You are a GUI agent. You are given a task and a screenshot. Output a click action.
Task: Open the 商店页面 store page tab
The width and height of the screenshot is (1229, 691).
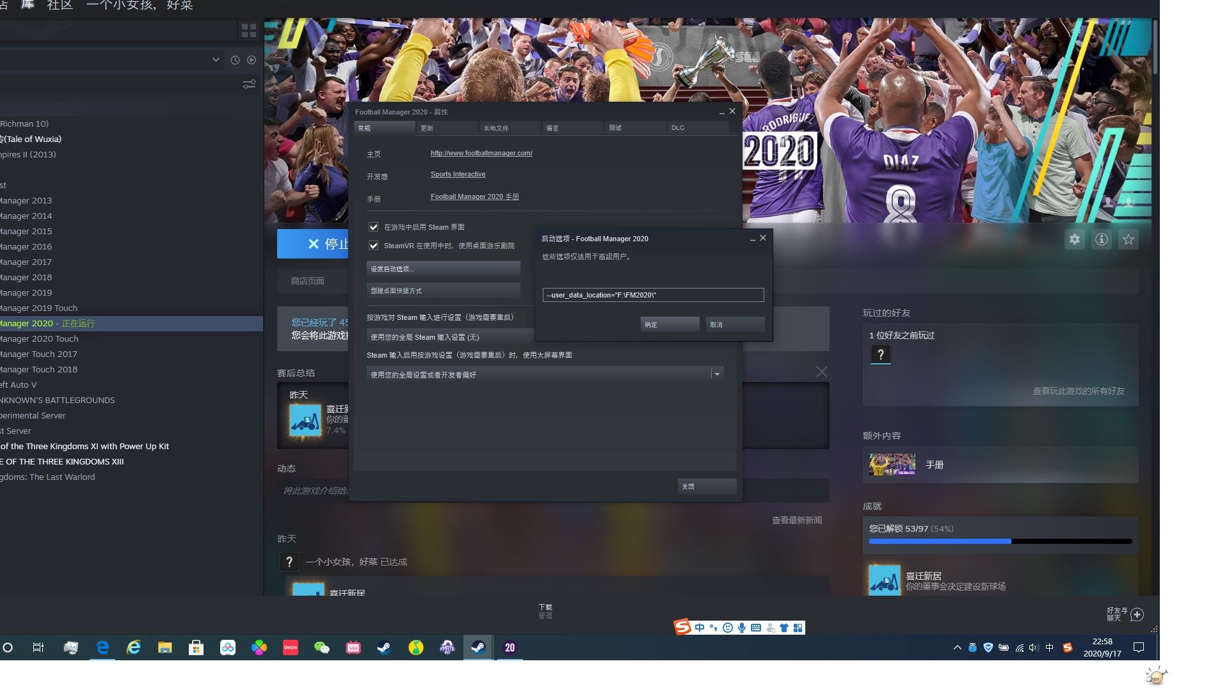(x=307, y=281)
